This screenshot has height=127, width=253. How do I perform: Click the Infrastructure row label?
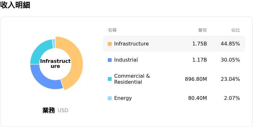tap(131, 44)
